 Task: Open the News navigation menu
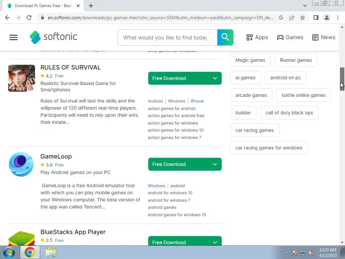pyautogui.click(x=324, y=37)
